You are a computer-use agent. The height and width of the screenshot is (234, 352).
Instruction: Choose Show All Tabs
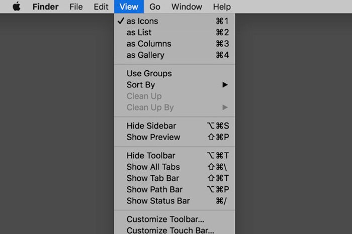coord(174,167)
